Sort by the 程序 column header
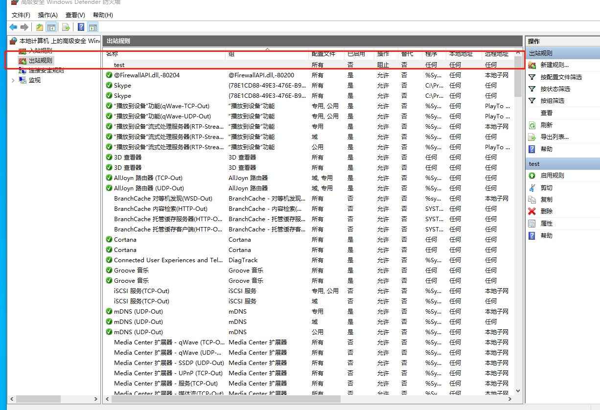The height and width of the screenshot is (410, 600). pos(434,54)
